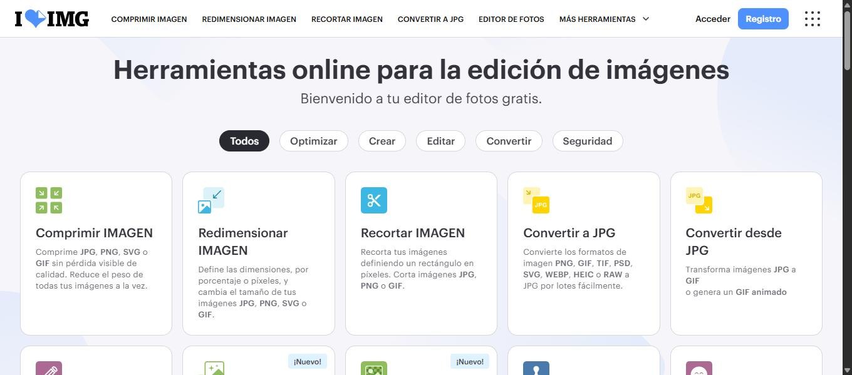Open the apps grid dots menu
The width and height of the screenshot is (852, 375).
point(812,19)
